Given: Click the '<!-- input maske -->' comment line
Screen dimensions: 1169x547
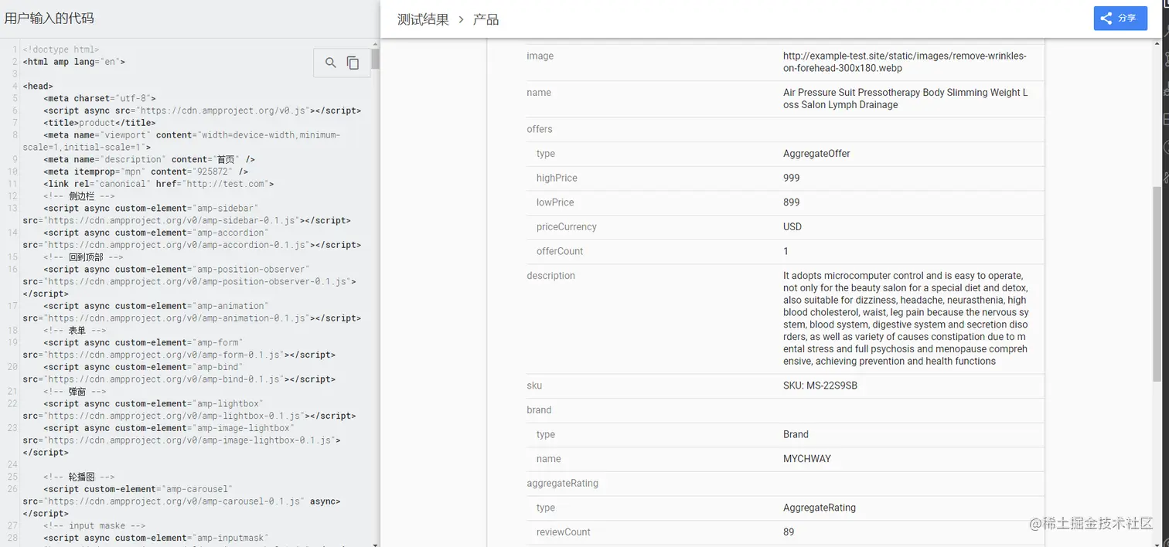Looking at the screenshot, I should 94,526.
